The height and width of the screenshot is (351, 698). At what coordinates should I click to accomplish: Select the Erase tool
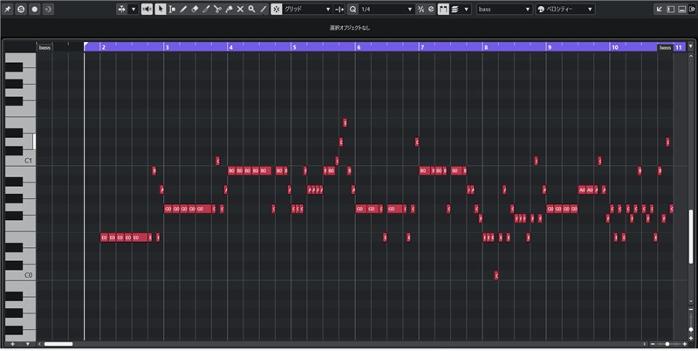pos(195,9)
